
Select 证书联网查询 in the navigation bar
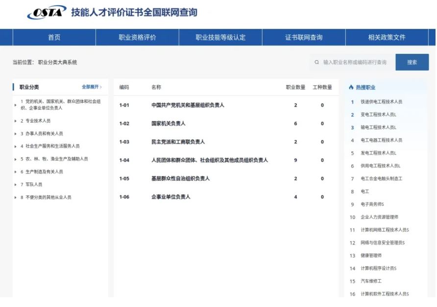point(305,37)
